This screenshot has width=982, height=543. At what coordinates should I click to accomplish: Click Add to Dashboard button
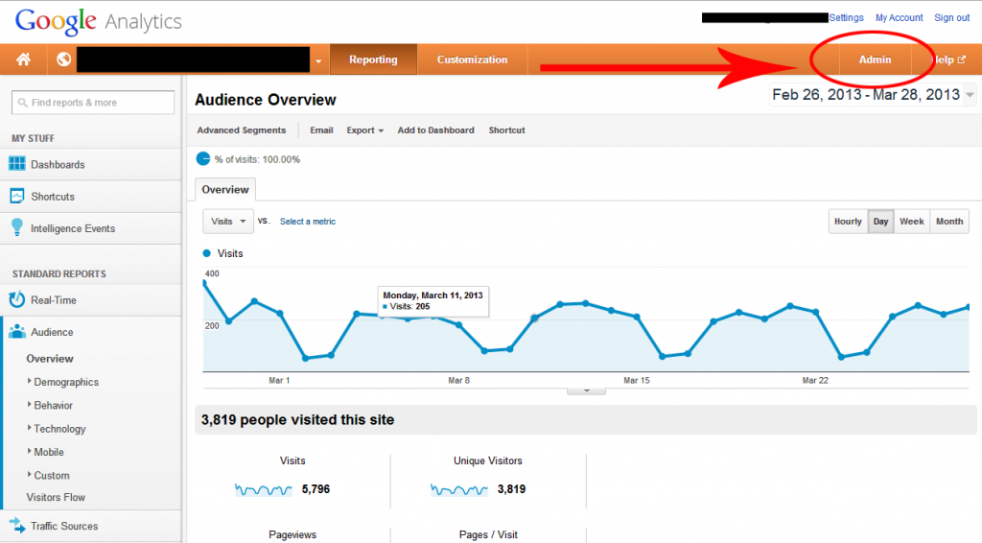point(435,130)
